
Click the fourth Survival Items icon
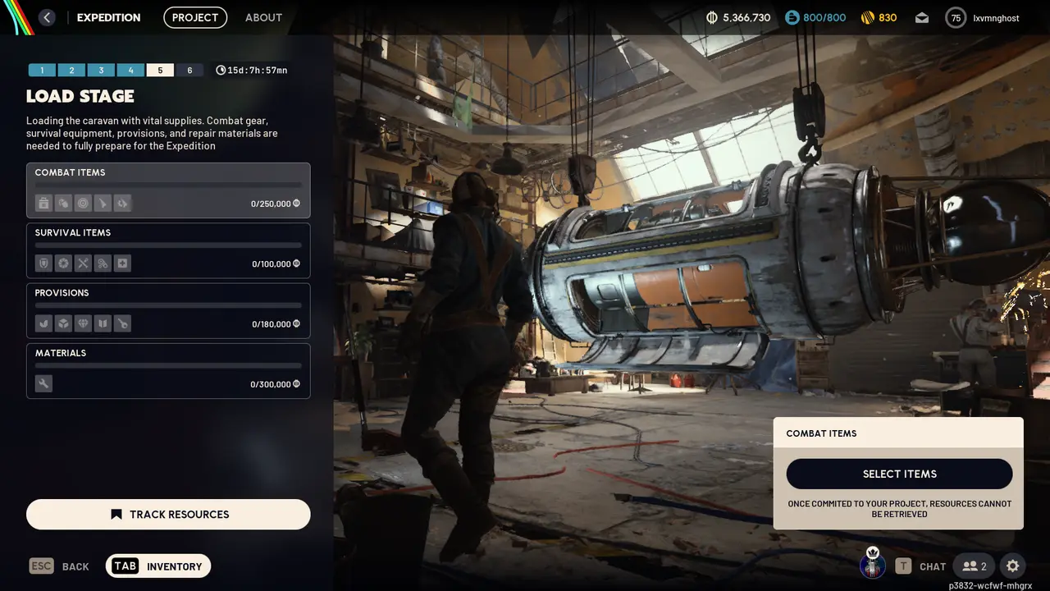coord(103,263)
